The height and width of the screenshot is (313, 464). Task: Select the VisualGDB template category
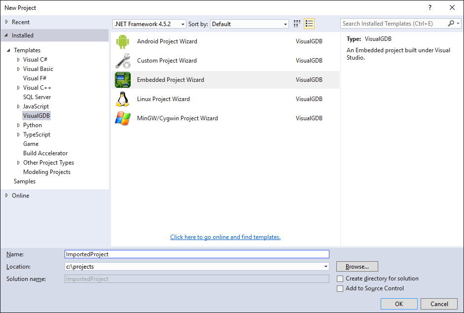click(x=36, y=116)
